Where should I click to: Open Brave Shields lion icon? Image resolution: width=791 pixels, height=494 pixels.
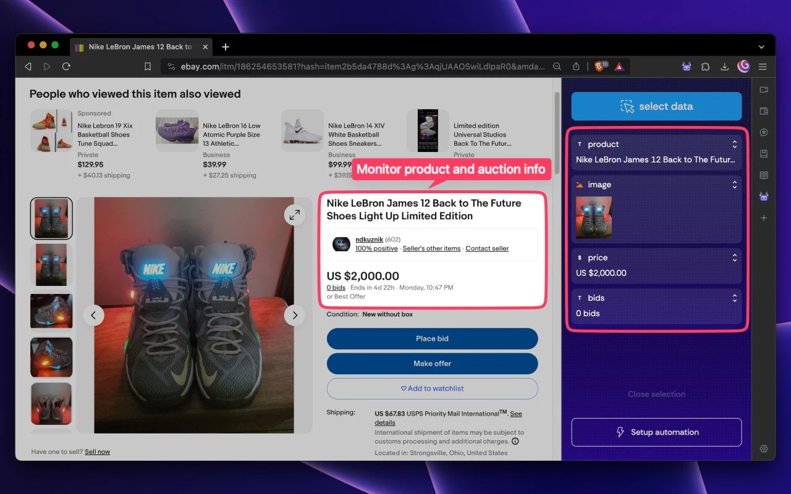(x=601, y=66)
